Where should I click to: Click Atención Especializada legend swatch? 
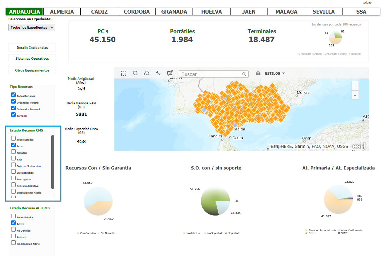point(306,230)
